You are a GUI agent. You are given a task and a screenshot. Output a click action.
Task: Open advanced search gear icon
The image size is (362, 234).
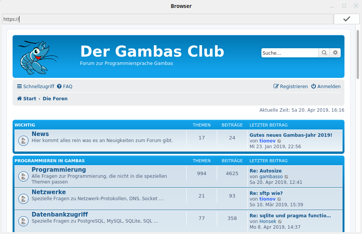point(335,53)
